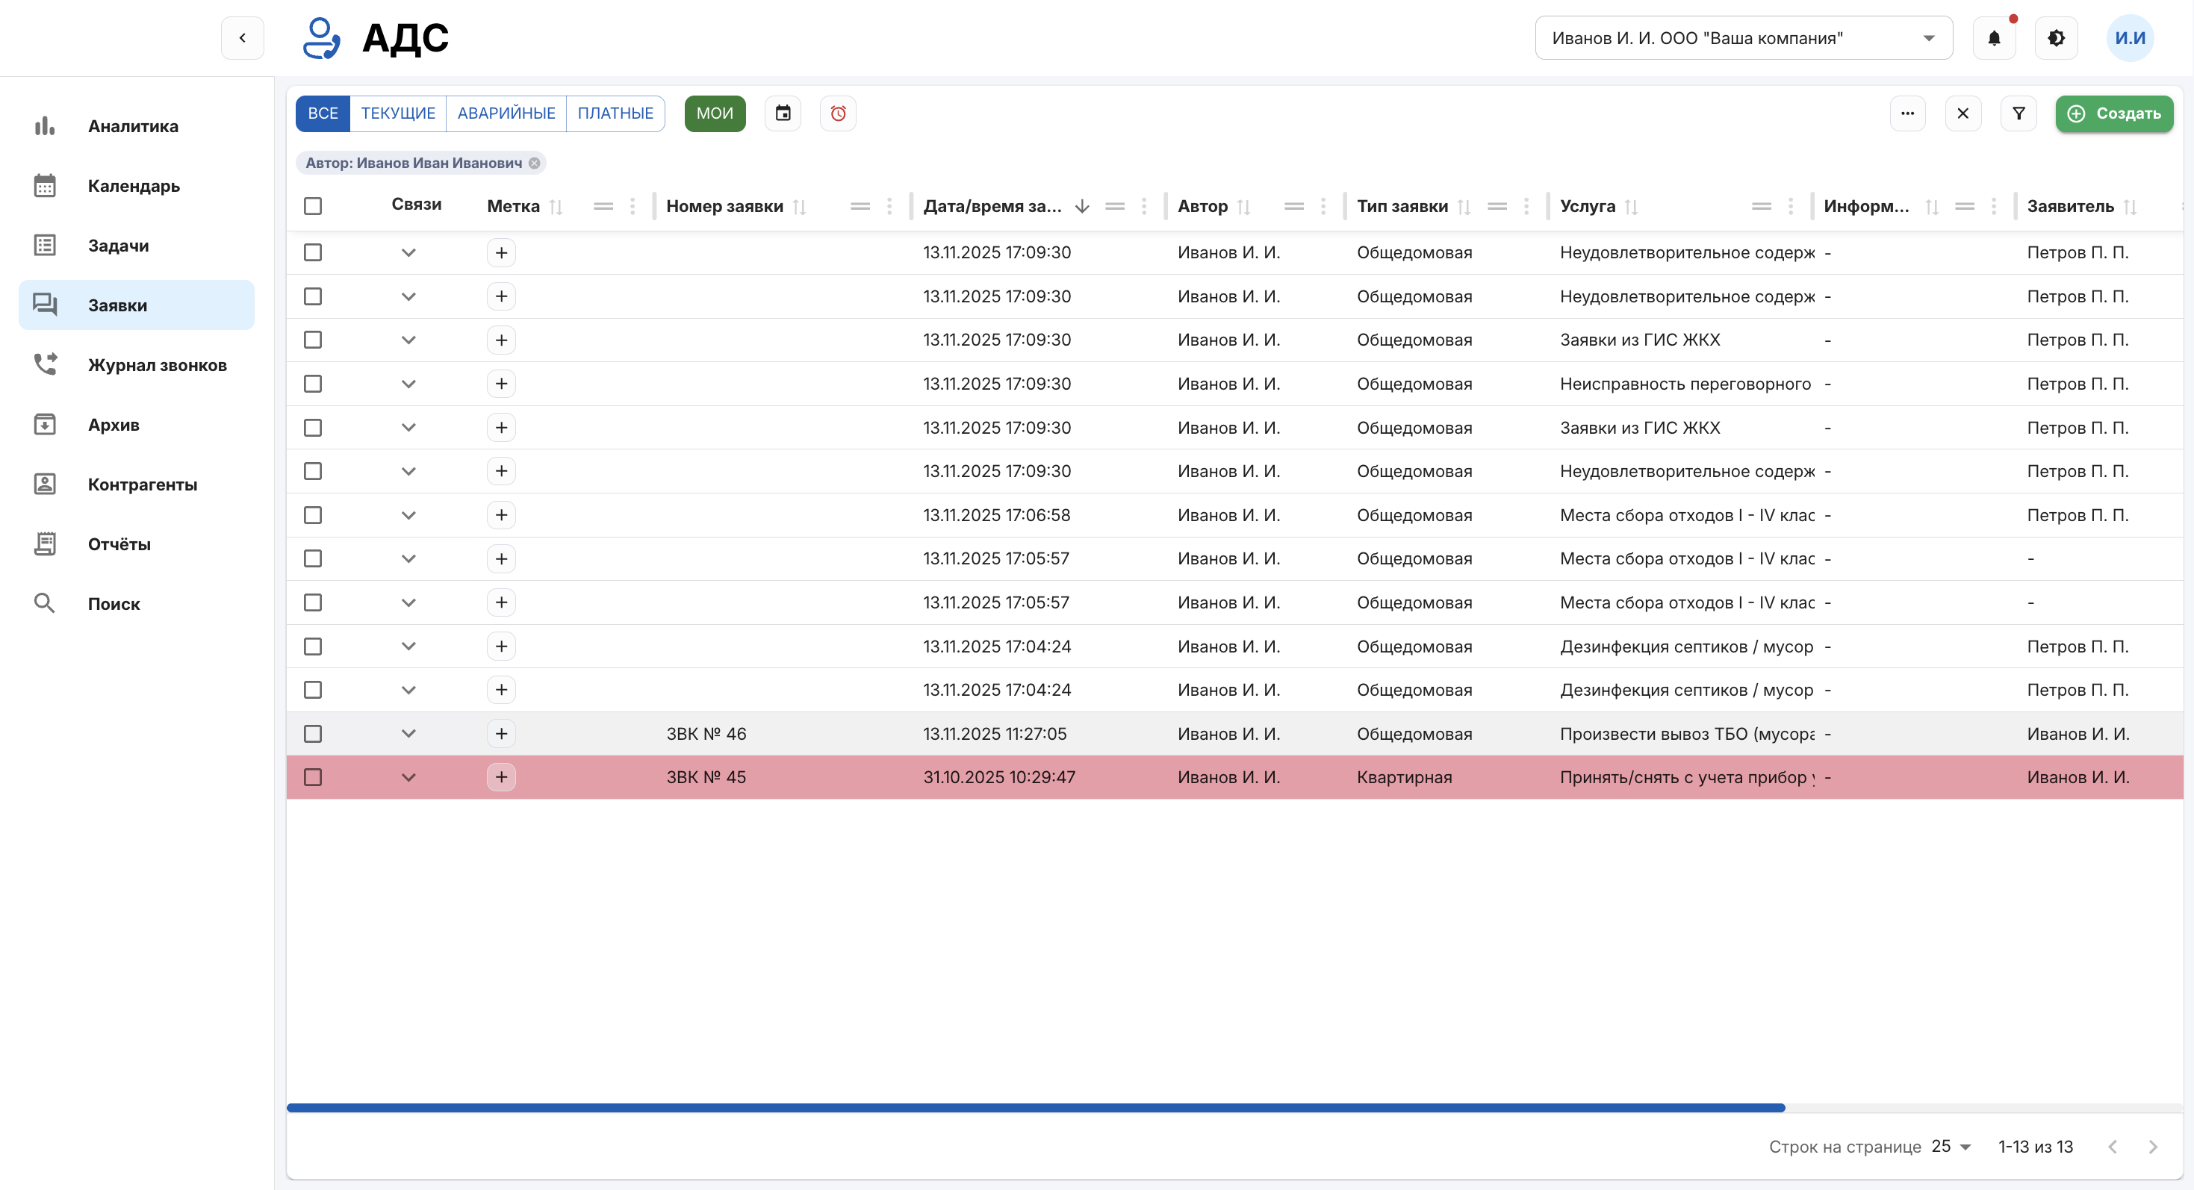Collapse the sidebar with the back arrow

click(243, 37)
